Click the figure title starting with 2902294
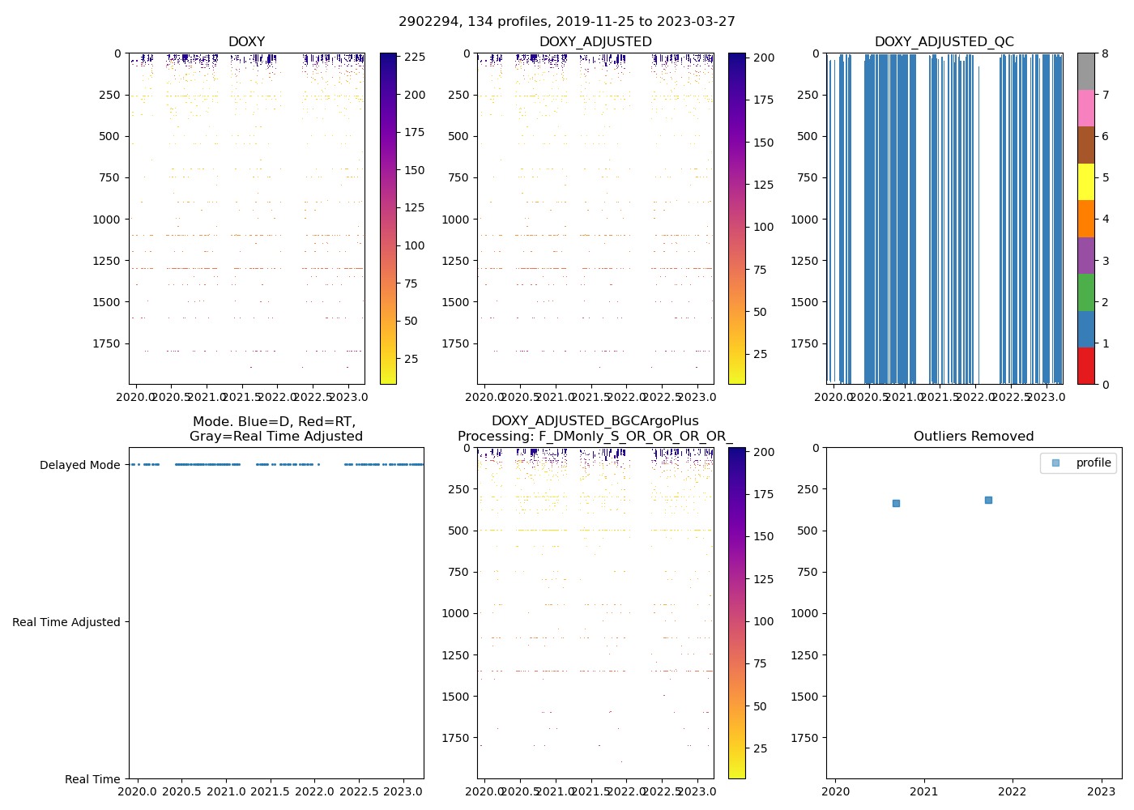1134x810 pixels. tap(567, 22)
